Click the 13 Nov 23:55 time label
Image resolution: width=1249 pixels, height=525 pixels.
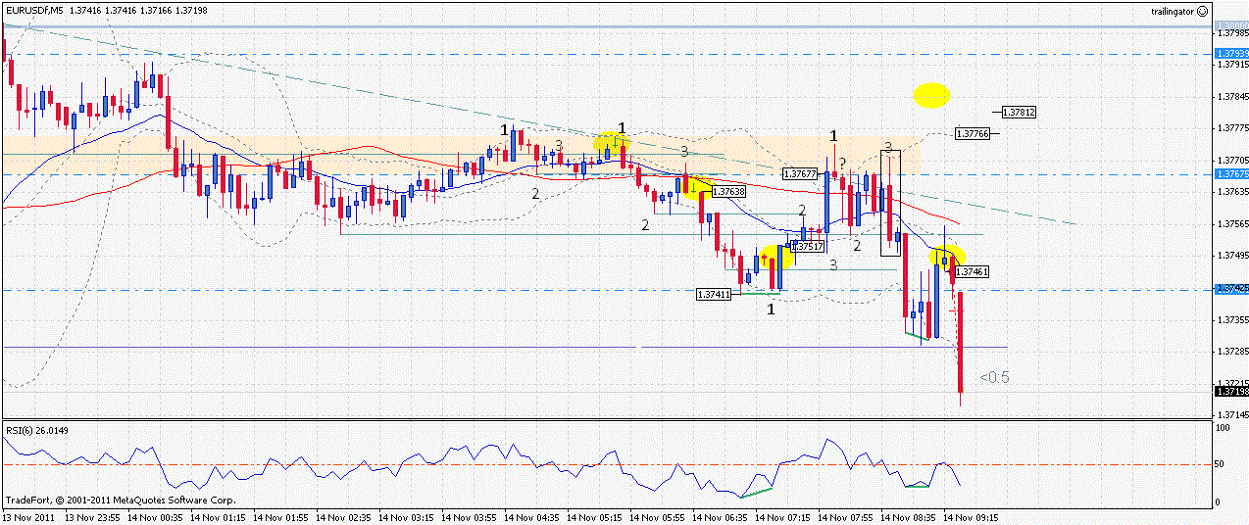[x=91, y=516]
